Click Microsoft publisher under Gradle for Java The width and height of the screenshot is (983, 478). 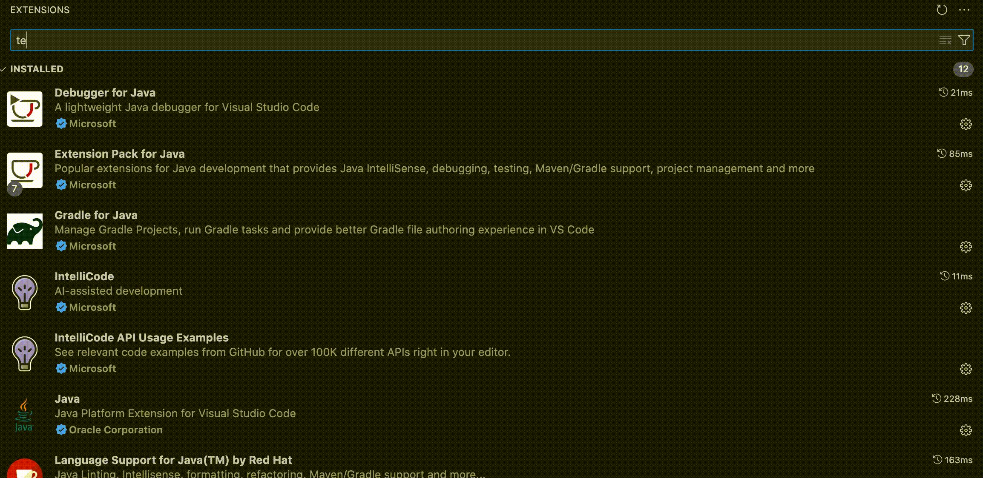(x=92, y=246)
